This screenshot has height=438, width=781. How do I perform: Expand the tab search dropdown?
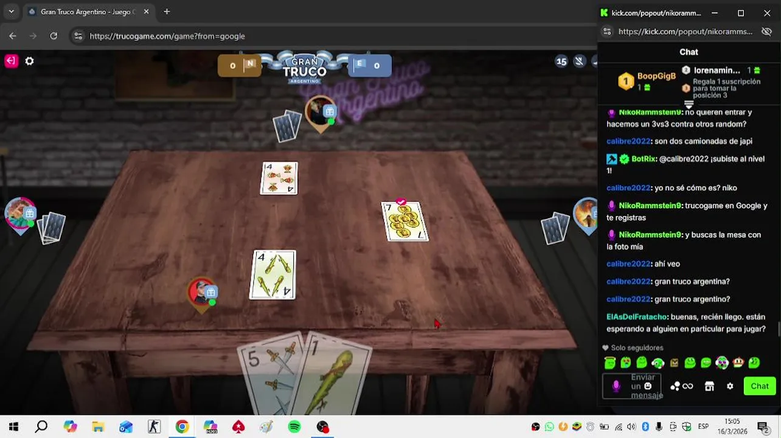[11, 12]
